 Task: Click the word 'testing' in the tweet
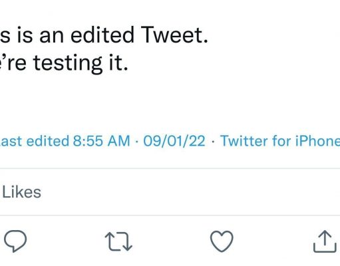pyautogui.click(x=68, y=64)
